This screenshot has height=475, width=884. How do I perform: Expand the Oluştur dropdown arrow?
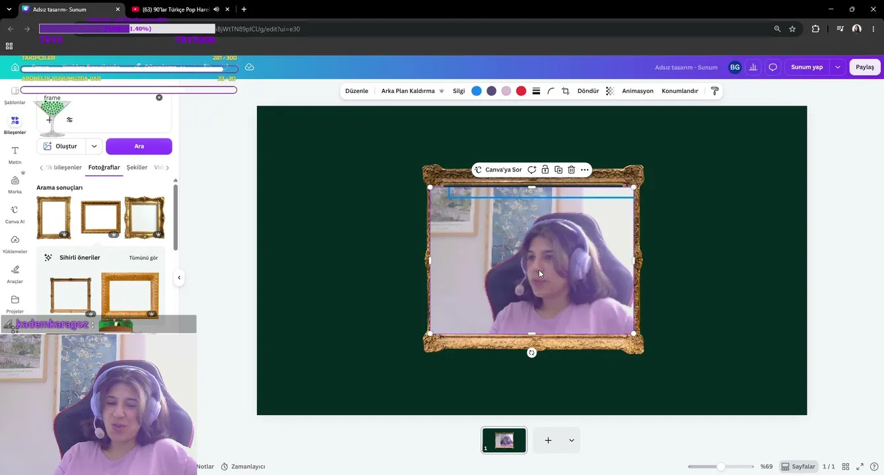click(94, 146)
